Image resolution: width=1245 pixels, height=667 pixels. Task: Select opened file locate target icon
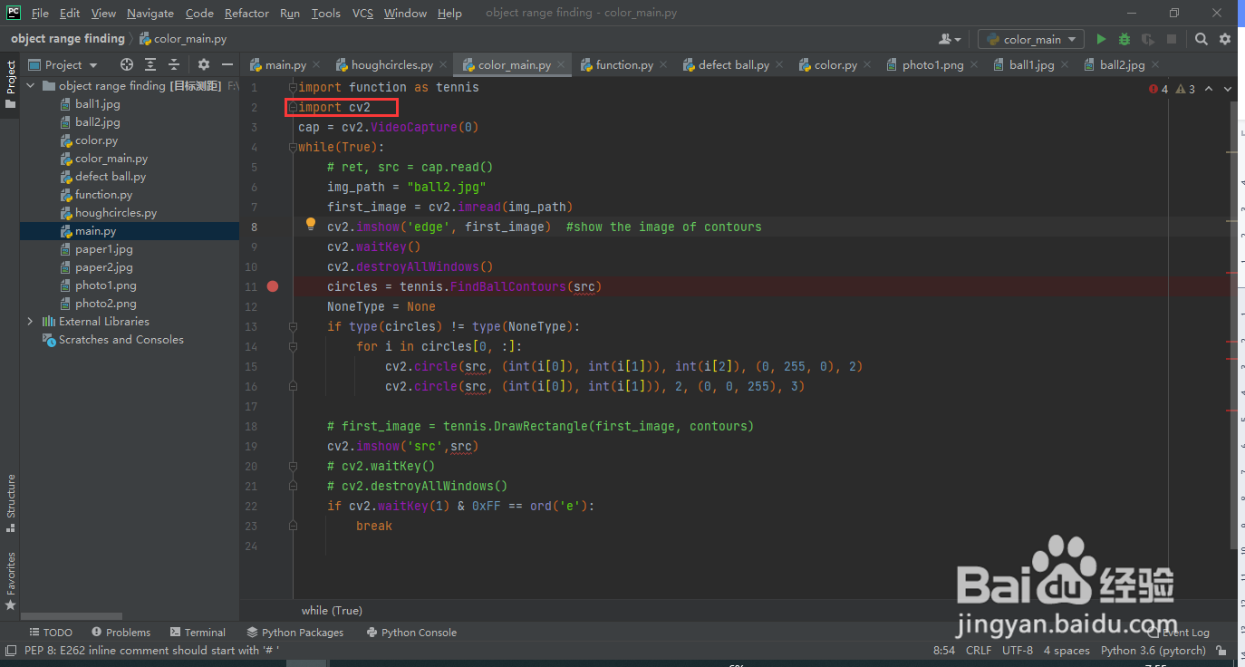(127, 64)
